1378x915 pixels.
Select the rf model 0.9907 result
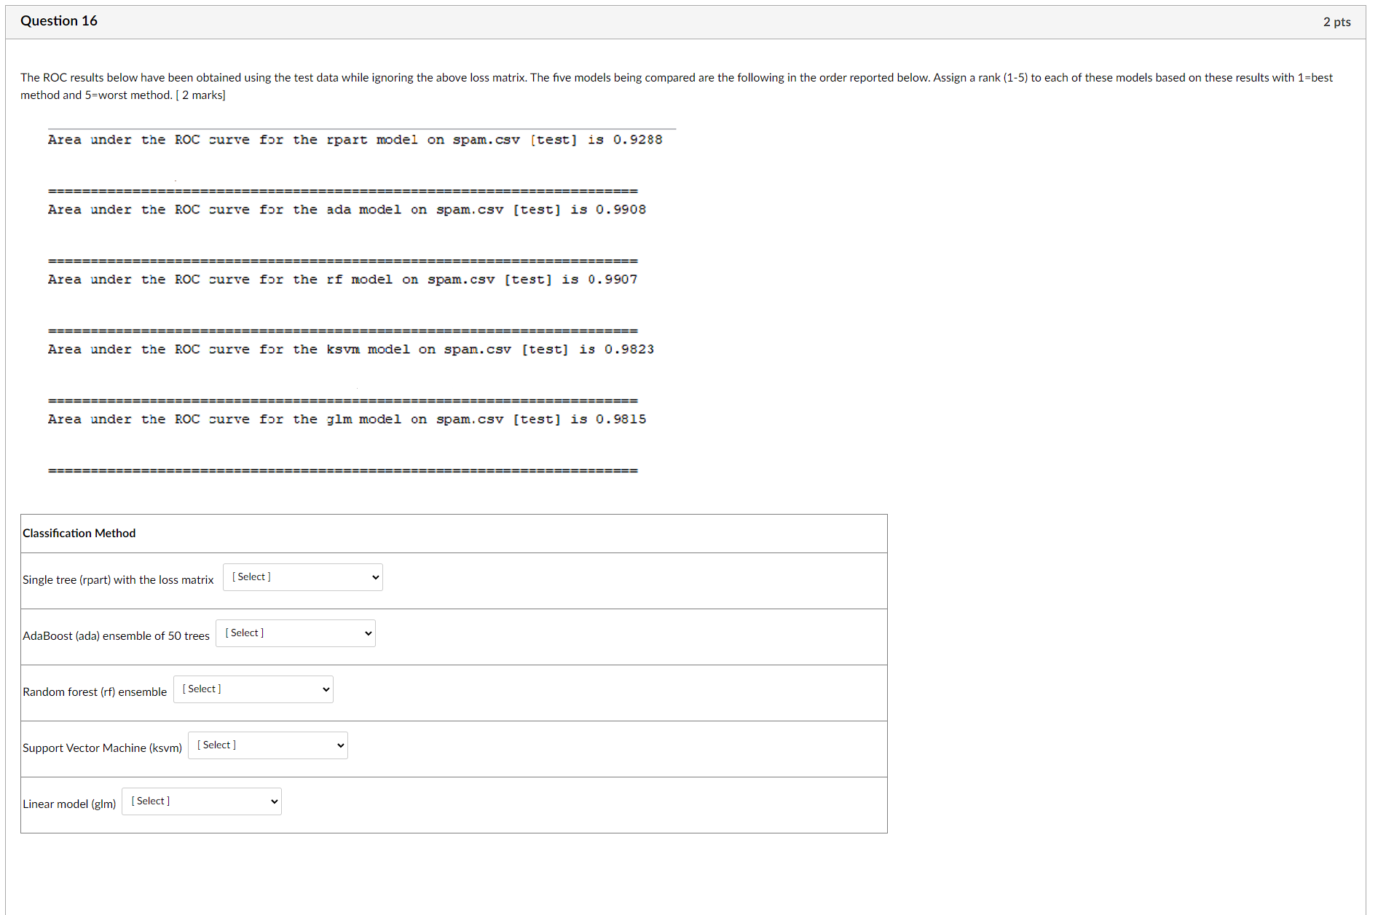342,280
